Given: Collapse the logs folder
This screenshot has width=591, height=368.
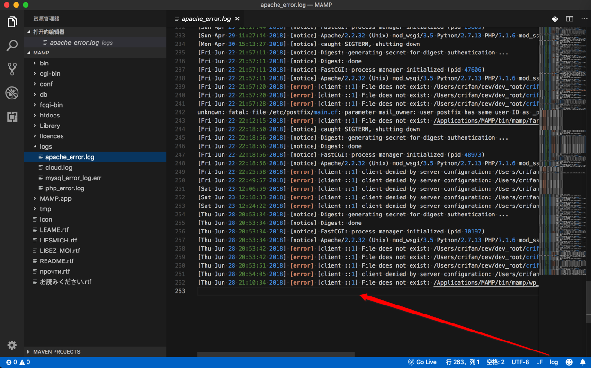Looking at the screenshot, I should point(95,146).
